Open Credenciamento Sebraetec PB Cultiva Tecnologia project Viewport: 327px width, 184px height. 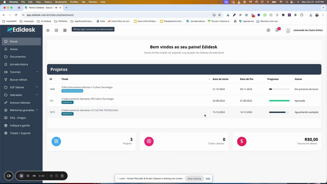(x=88, y=99)
